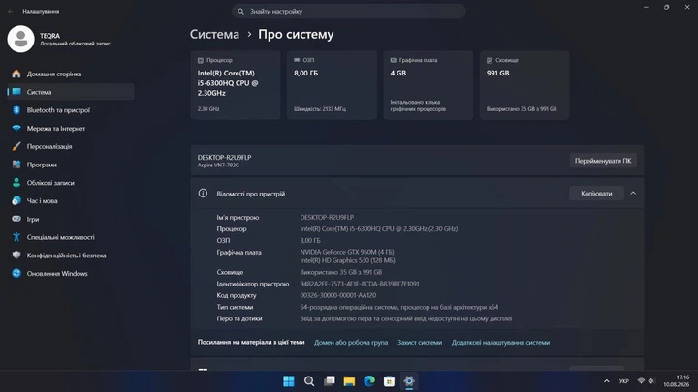698x392 pixels.
Task: Open the Windows Start menu
Action: pyautogui.click(x=289, y=381)
